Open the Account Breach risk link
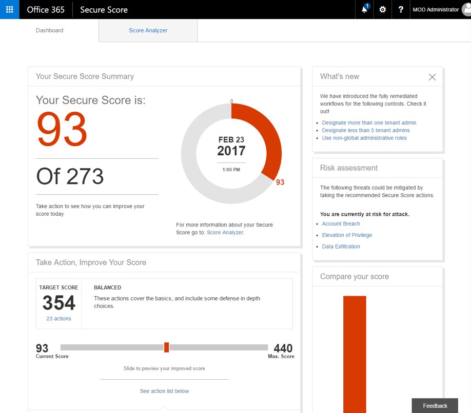Image resolution: width=471 pixels, height=413 pixels. point(341,224)
